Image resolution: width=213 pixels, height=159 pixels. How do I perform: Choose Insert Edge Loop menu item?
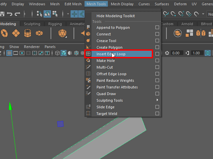point(111,54)
